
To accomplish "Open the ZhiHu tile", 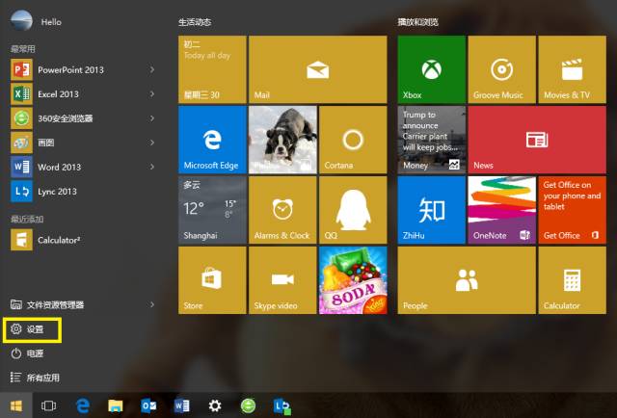I will 432,210.
